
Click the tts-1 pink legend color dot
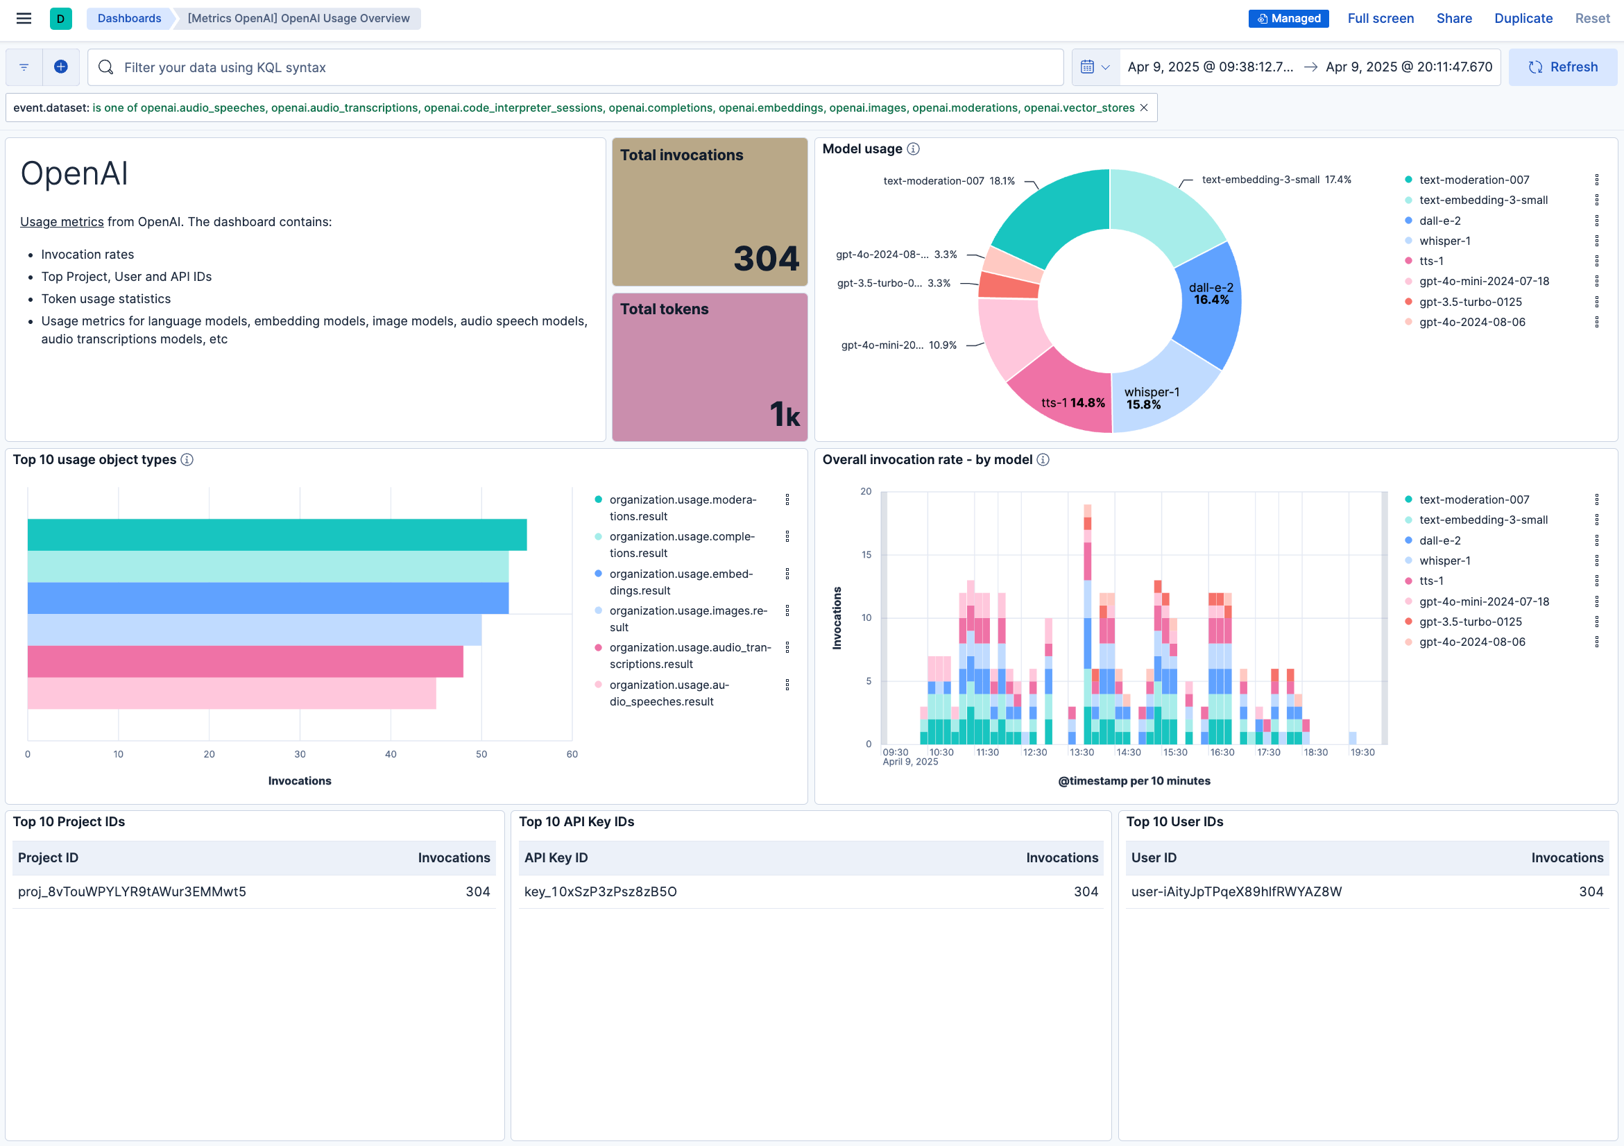click(1408, 261)
